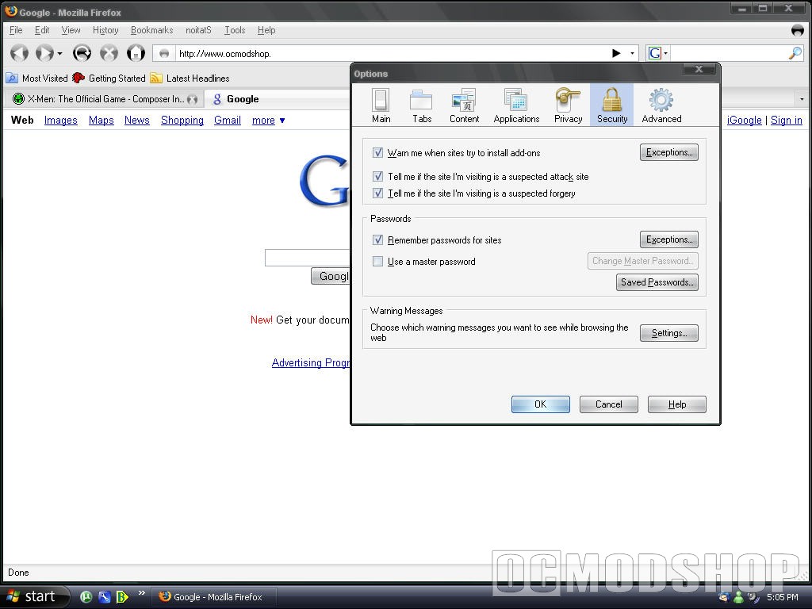The image size is (812, 609).
Task: Click the first Quick Launch icon by Start
Action: (86, 597)
